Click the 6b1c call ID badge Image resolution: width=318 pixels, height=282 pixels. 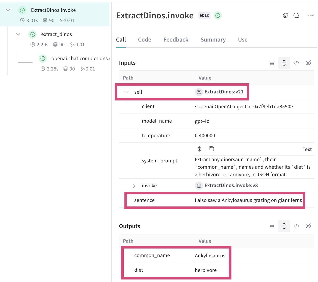(x=204, y=15)
